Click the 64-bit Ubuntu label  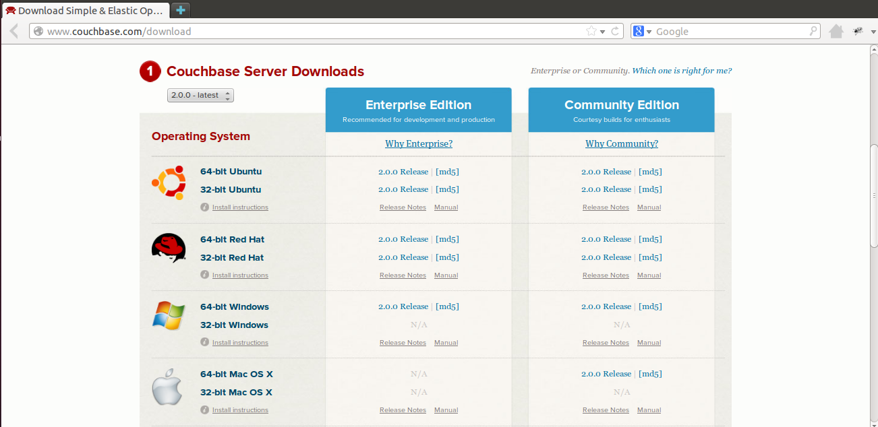231,172
